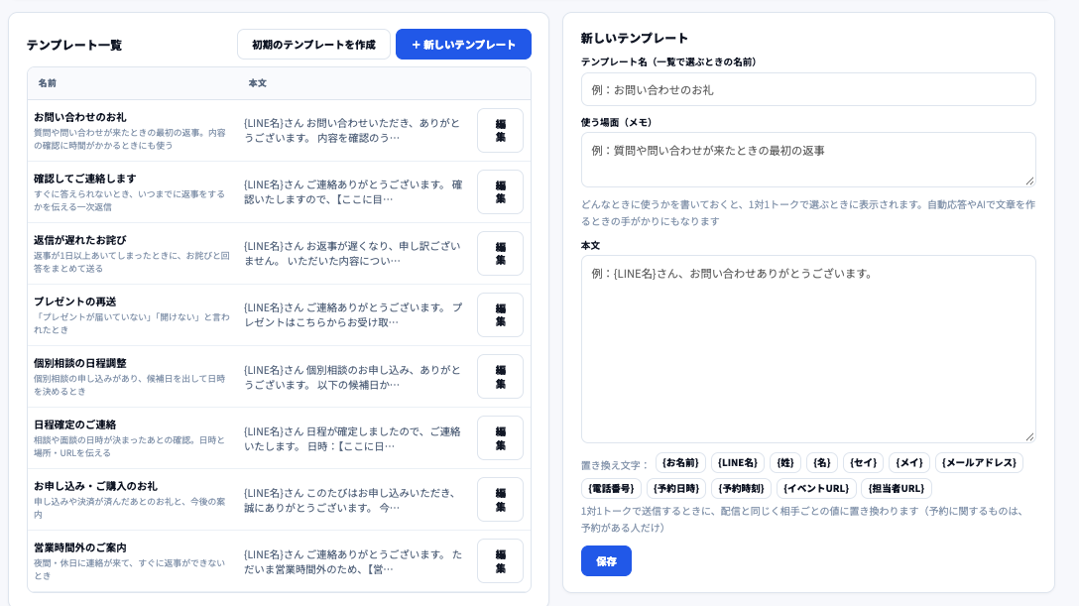Insert the {イベントURL} placeholder
Viewport: 1079px width, 606px height.
816,488
